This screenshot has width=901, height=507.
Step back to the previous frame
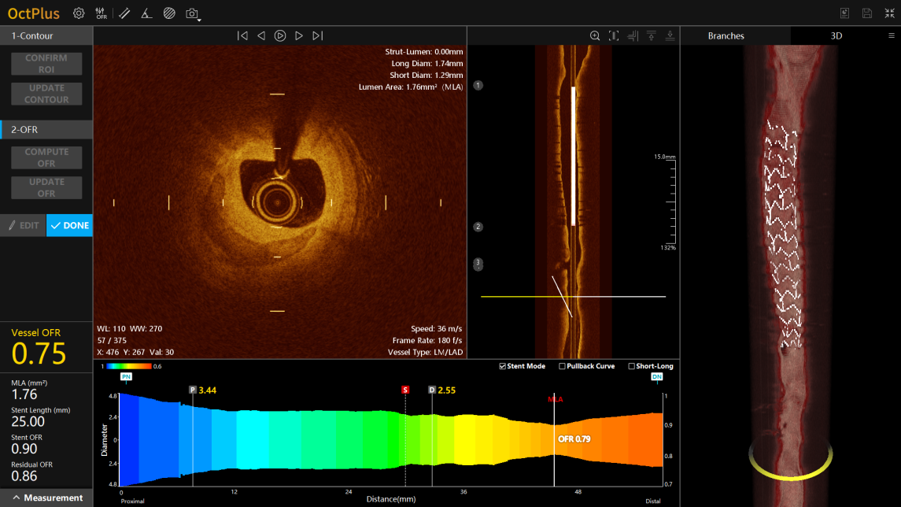tap(261, 35)
